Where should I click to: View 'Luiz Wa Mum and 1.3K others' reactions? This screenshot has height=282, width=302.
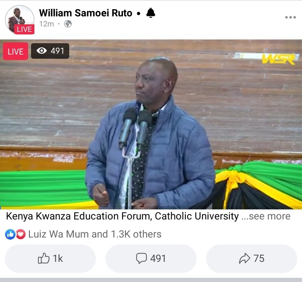click(x=95, y=235)
